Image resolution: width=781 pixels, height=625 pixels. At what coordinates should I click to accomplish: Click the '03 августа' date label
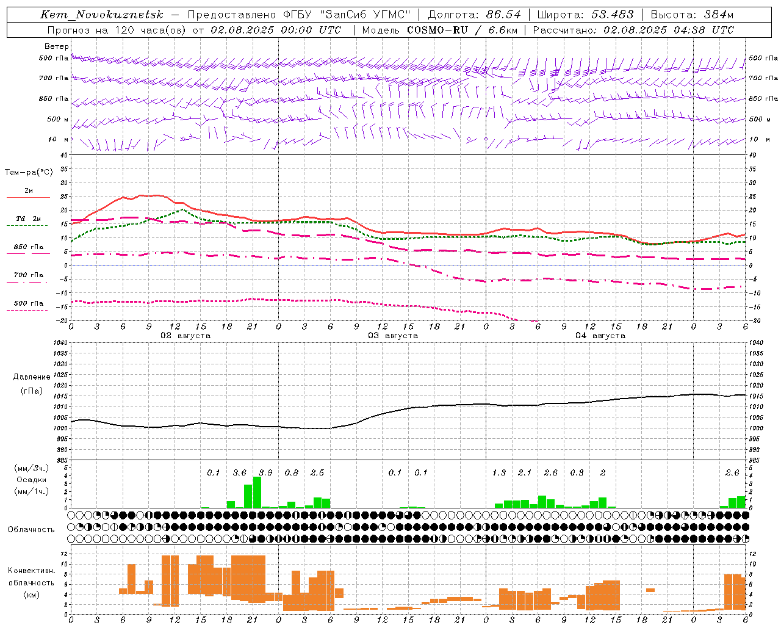[393, 336]
